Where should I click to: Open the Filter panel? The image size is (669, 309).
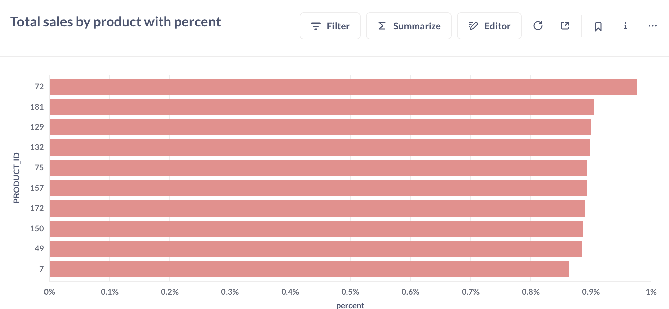tap(330, 26)
